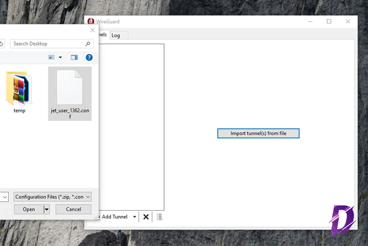368x246 pixels.
Task: Expand the view options dropdown arrow
Action: pos(60,57)
